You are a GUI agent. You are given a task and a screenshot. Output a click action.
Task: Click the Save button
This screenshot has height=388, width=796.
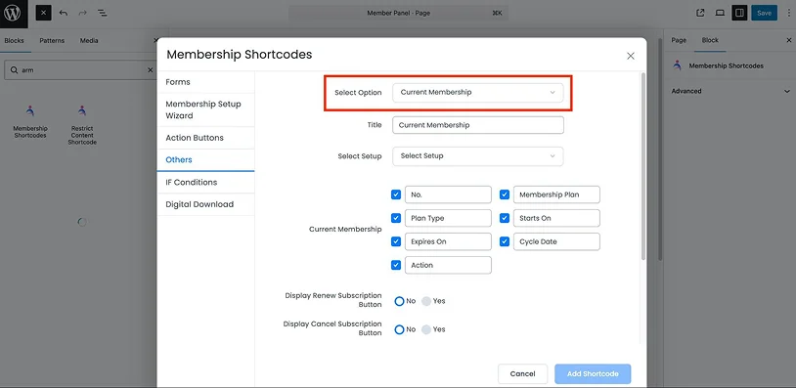pos(764,13)
